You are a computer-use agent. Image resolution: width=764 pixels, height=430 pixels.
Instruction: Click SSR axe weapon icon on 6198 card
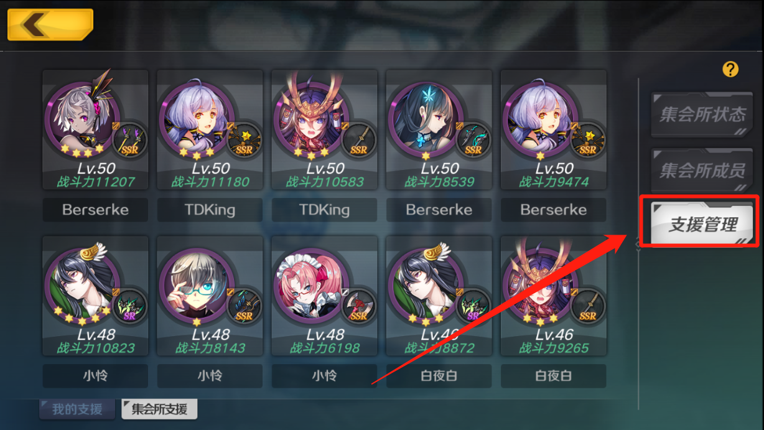359,307
